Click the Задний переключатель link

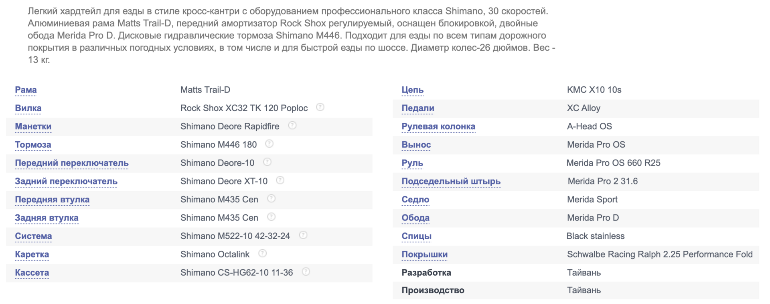tap(66, 182)
